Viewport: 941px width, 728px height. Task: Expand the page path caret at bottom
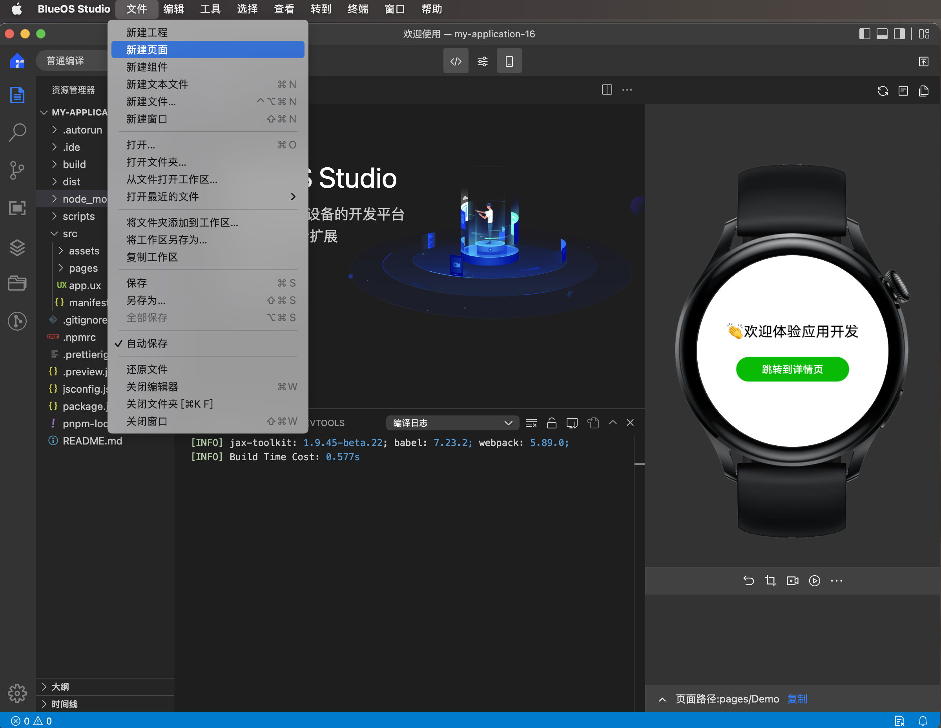662,699
